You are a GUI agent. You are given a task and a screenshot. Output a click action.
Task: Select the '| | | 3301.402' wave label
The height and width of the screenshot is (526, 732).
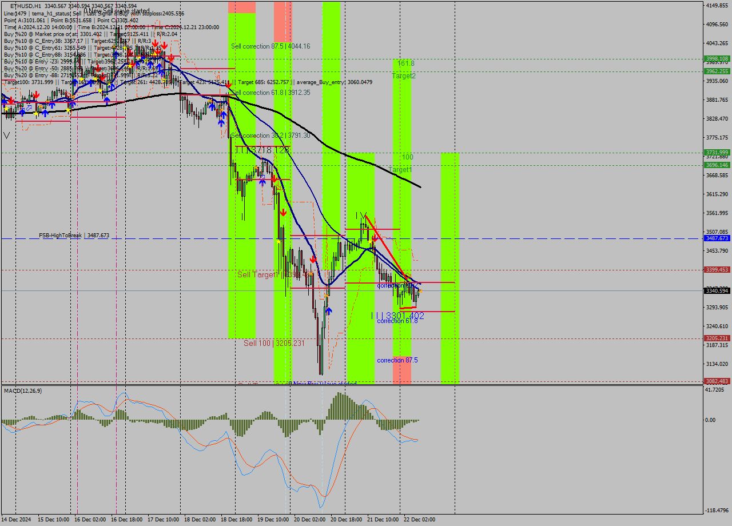pyautogui.click(x=397, y=316)
